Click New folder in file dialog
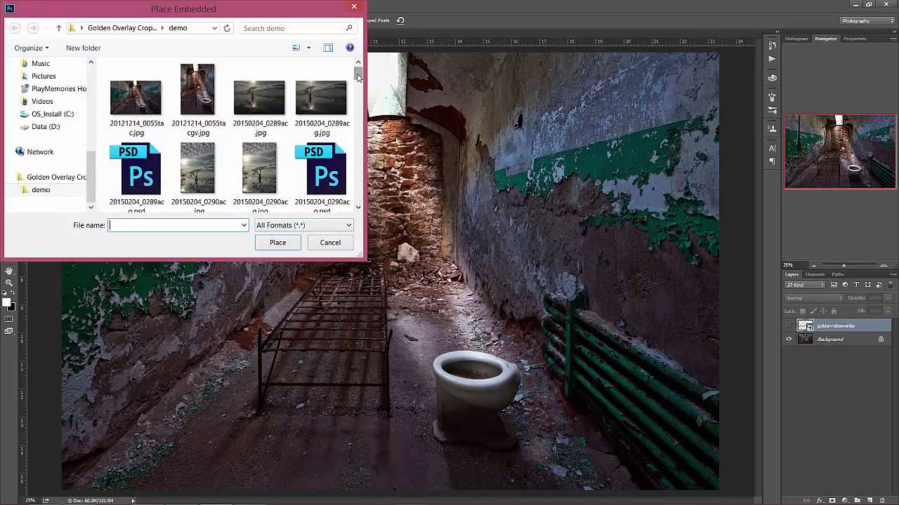899x505 pixels. (83, 48)
